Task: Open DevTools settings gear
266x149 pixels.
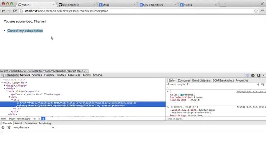Action: [253, 75]
